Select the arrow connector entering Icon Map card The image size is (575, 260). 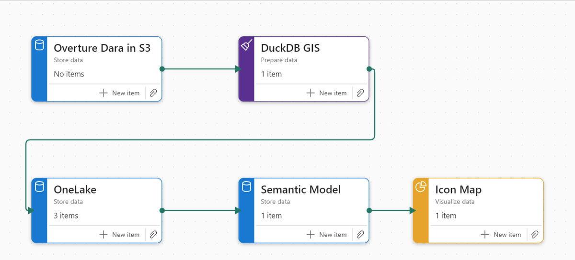pos(413,210)
